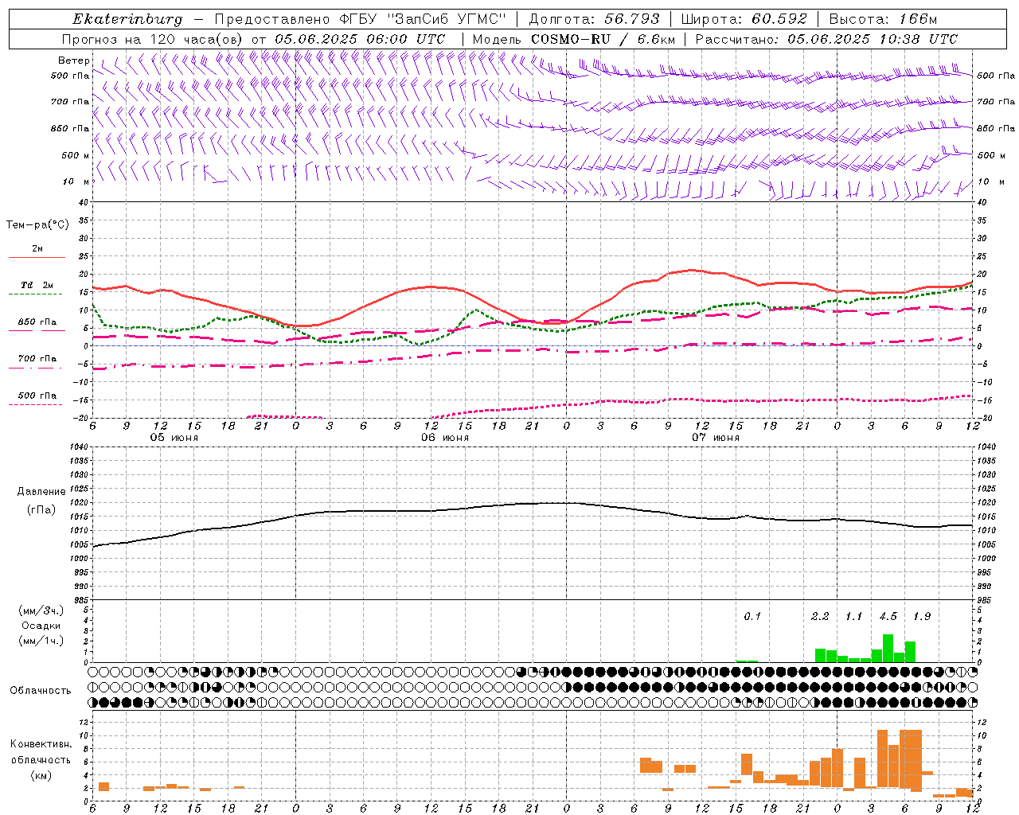Click the 'Тем-ра(°C)' panel label

click(37, 225)
